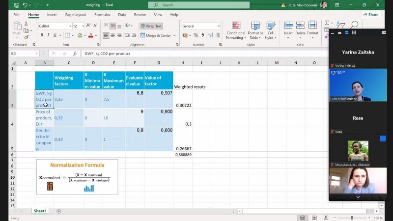Click the Cut scissors icon
Screen dimensions: 393x221
(26, 24)
